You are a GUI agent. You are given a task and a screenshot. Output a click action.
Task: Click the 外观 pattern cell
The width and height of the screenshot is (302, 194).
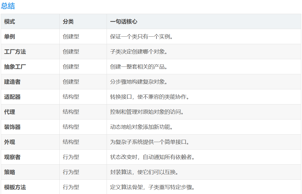[10, 142]
